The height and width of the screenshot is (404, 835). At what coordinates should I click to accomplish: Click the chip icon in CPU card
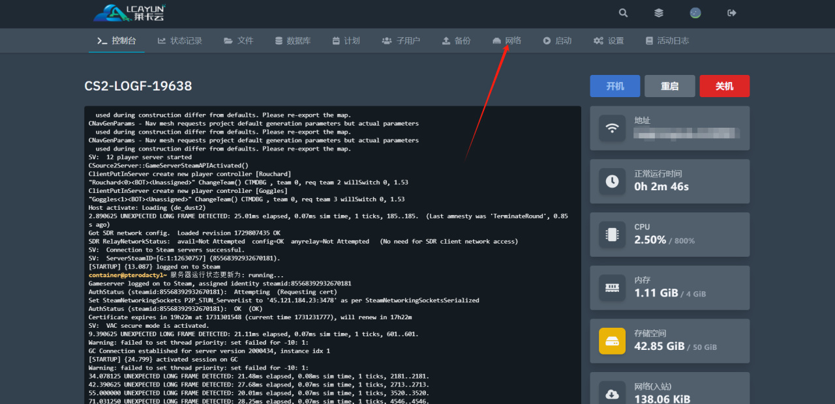612,235
